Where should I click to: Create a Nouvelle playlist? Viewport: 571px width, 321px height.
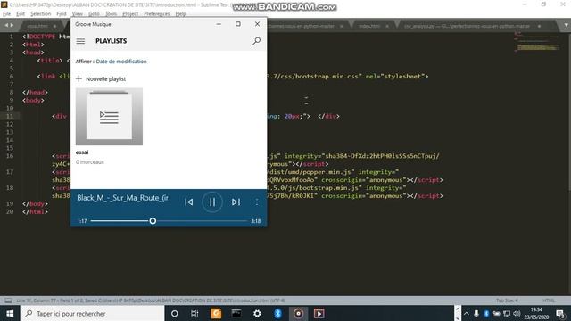pyautogui.click(x=101, y=78)
